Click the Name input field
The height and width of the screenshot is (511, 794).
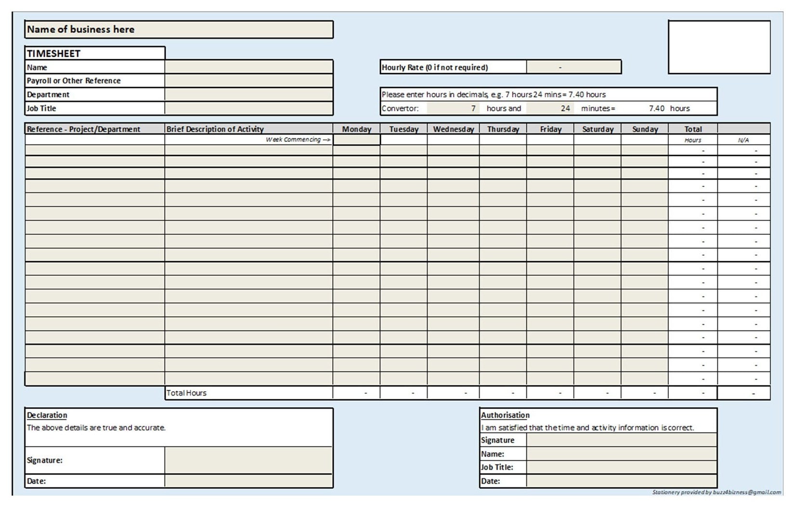coord(248,67)
